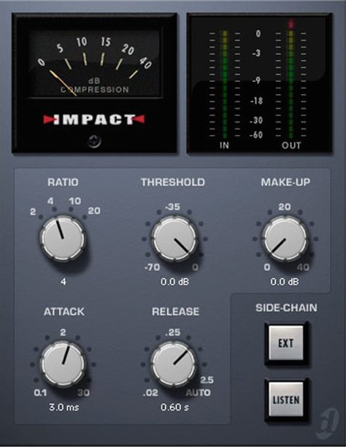Click the IN level meter

(x=225, y=85)
